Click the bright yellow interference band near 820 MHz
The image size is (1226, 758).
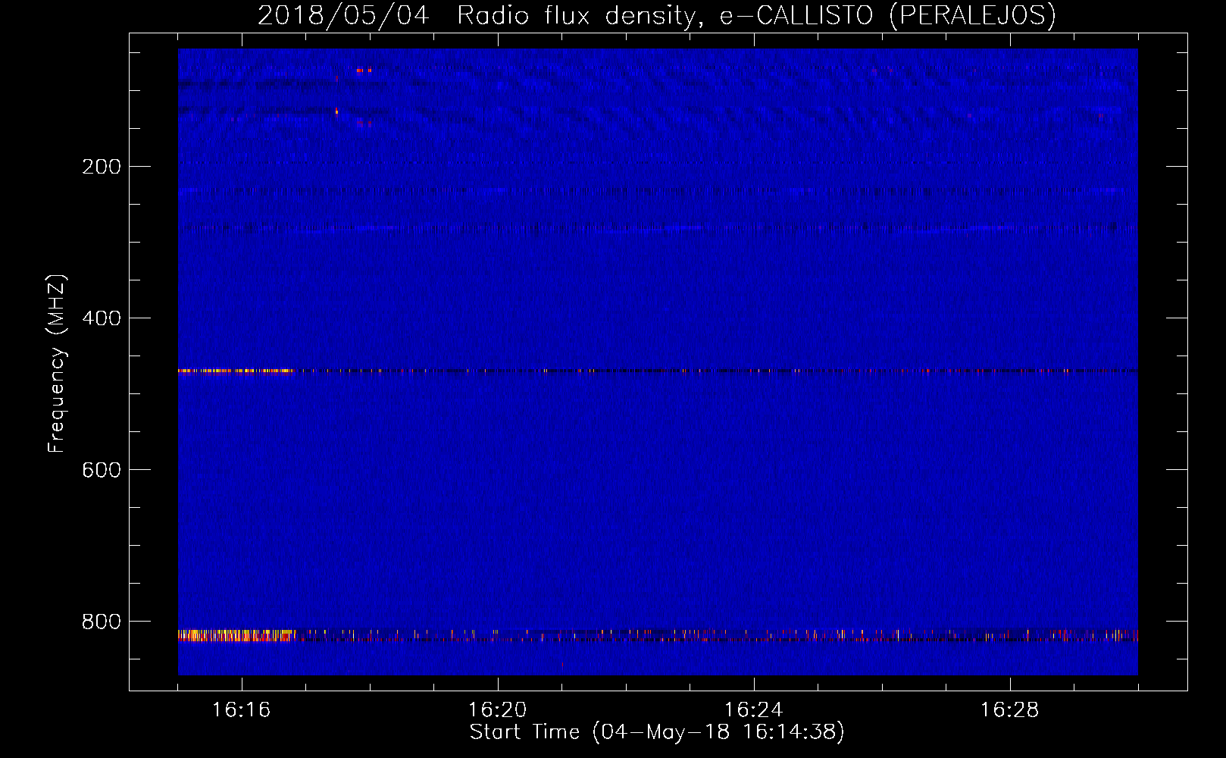tap(236, 635)
